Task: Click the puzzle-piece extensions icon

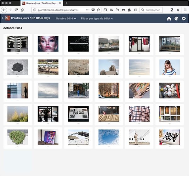Action: (129, 10)
